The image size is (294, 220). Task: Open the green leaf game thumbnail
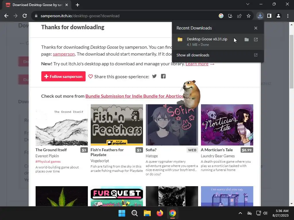(x=62, y=196)
